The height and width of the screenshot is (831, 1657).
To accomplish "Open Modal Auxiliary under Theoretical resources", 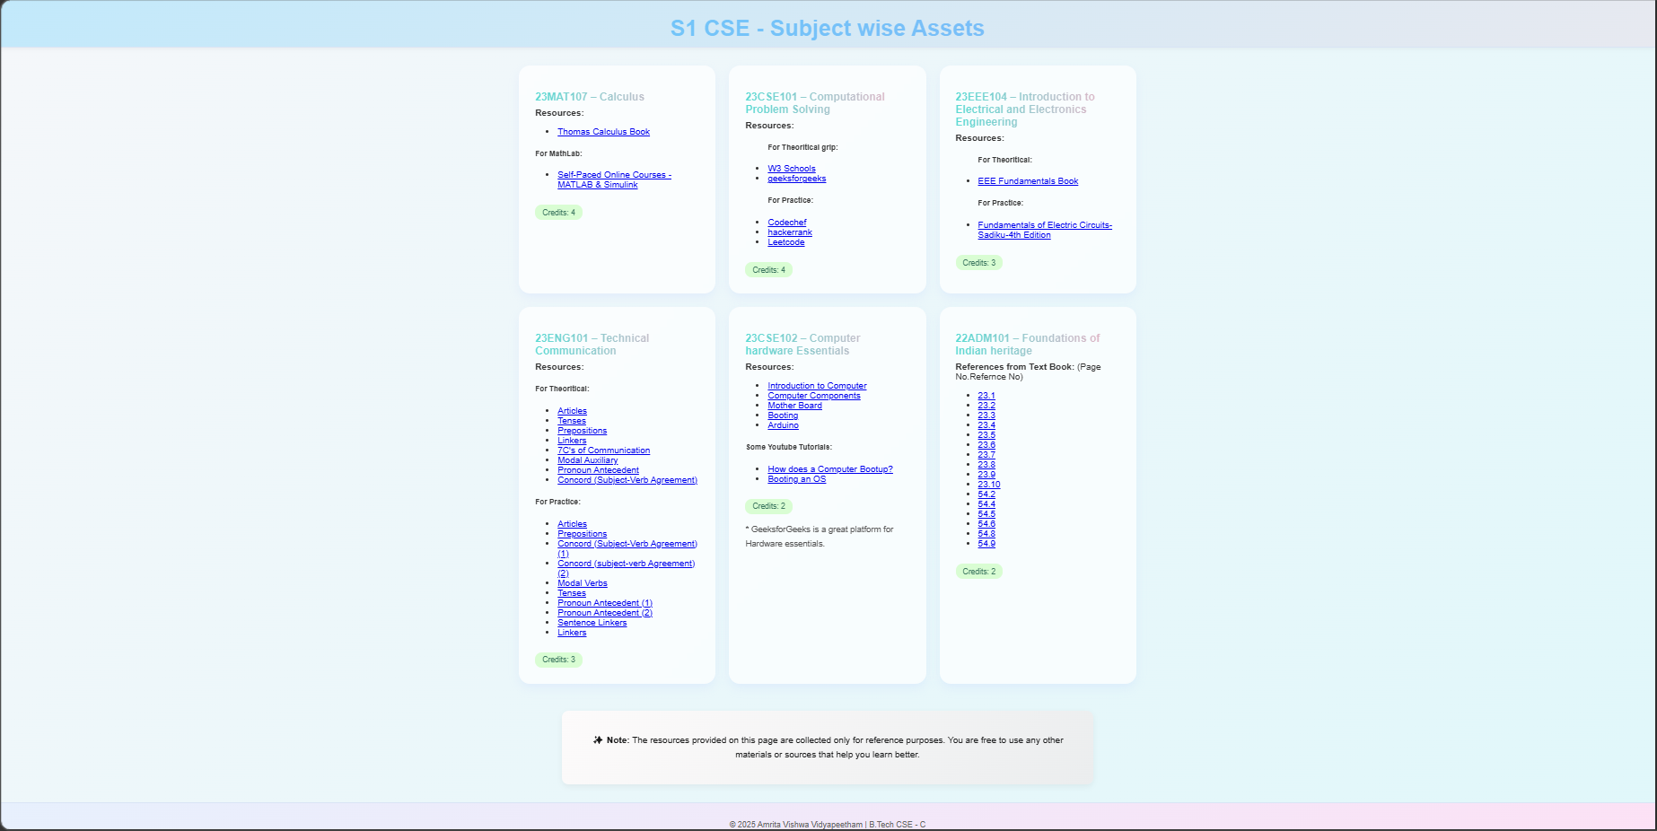I will click(x=587, y=459).
